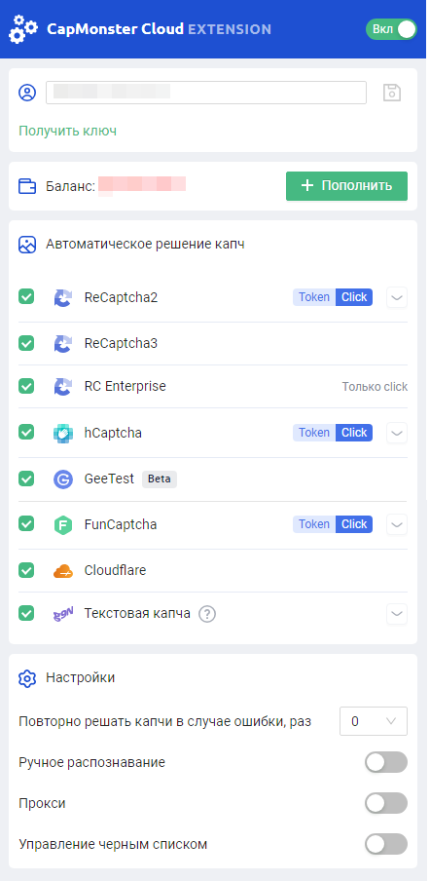Uncheck the ReCaptcha3 checkbox

click(26, 343)
